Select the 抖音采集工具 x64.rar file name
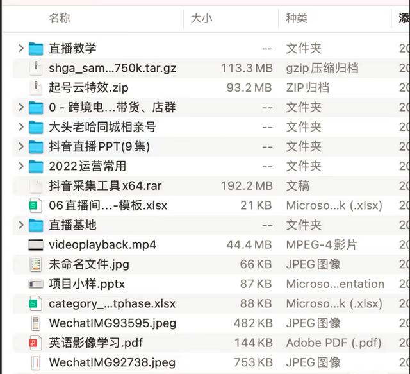 coord(105,186)
